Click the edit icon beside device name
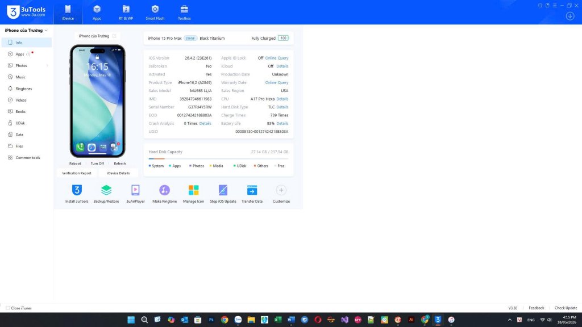 pyautogui.click(x=114, y=36)
